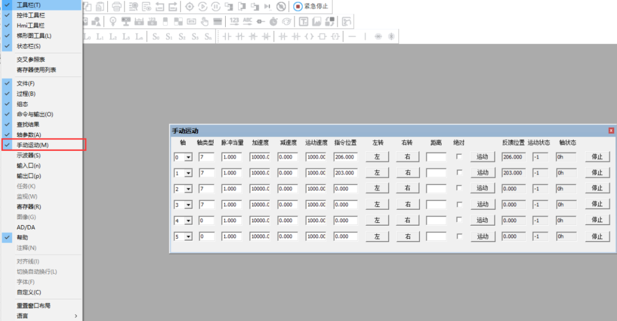Select the boxed T text tool icon

point(303,21)
